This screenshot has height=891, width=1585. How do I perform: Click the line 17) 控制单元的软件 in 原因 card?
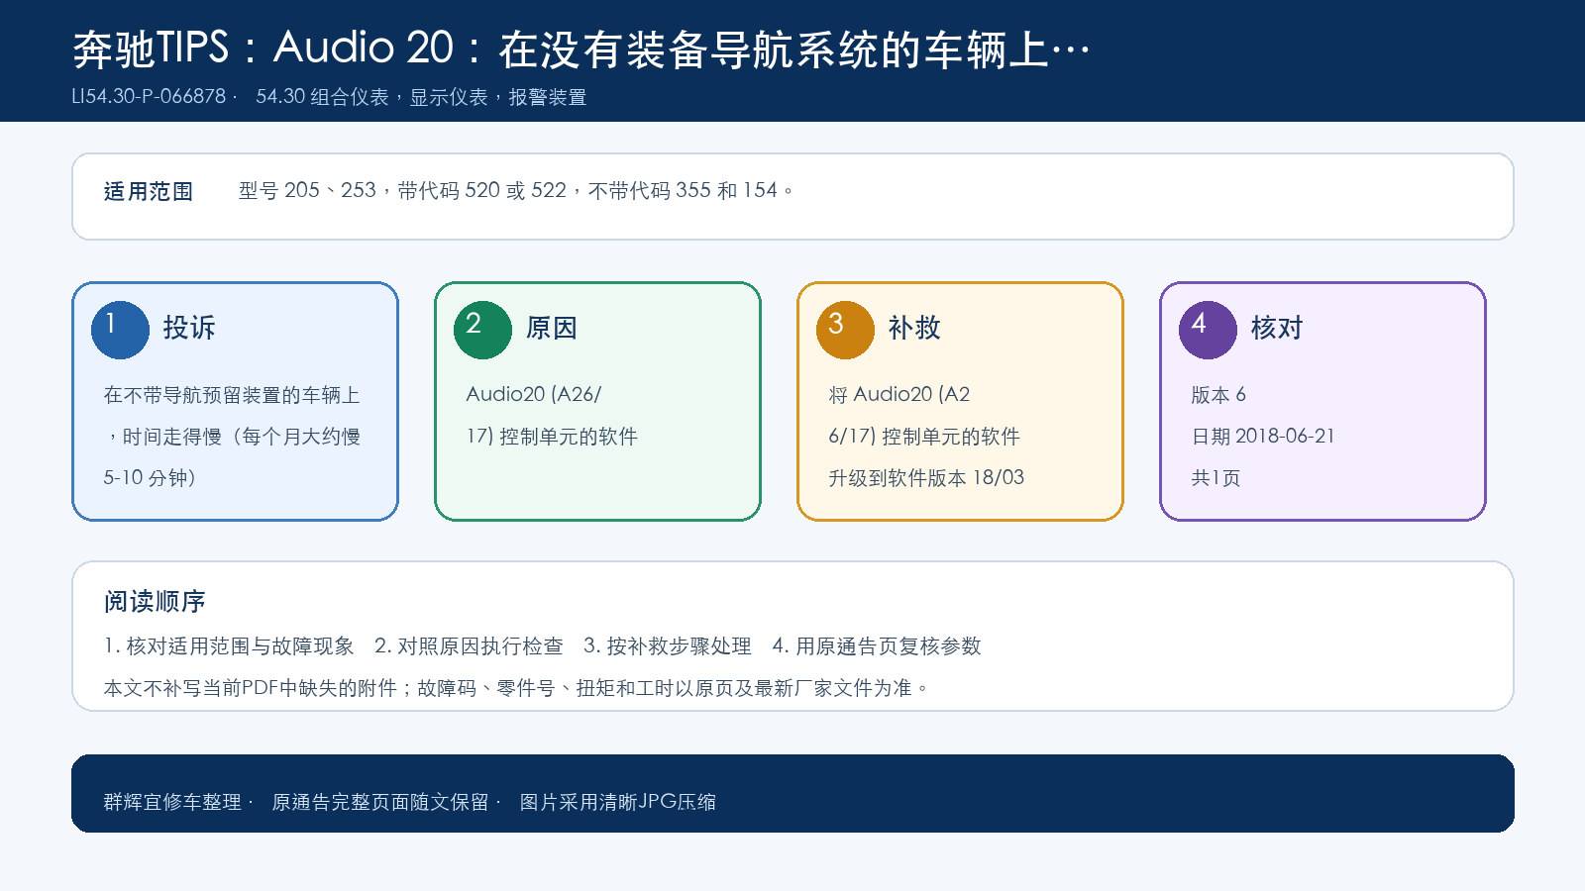[x=552, y=437]
